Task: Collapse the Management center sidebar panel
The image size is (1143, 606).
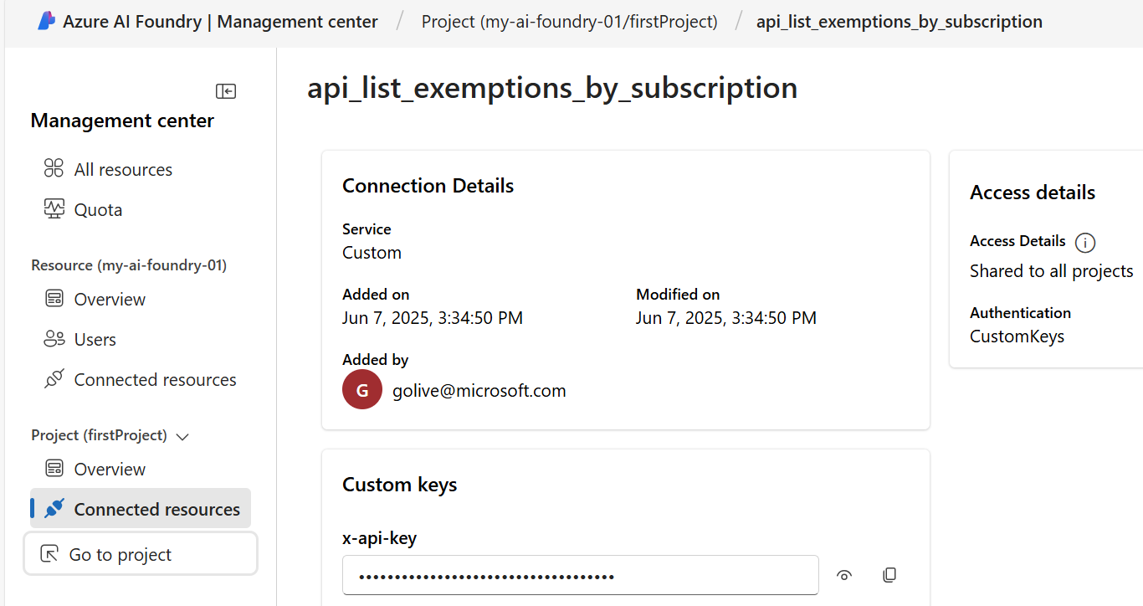Action: (226, 91)
